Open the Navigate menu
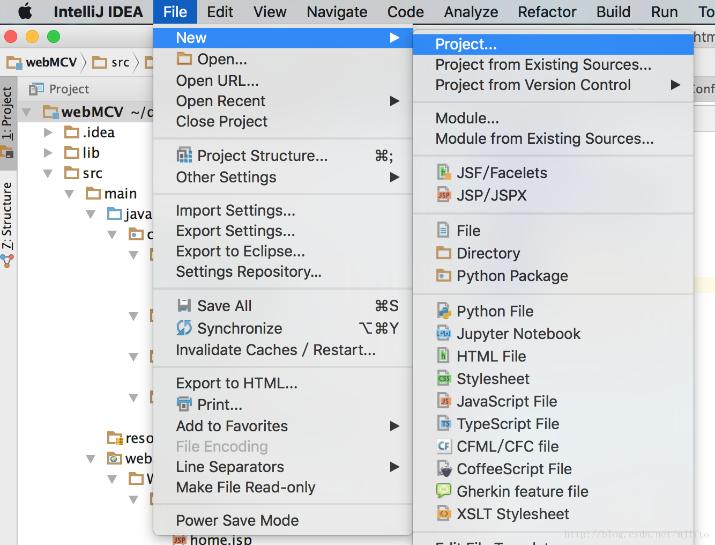Viewport: 715px width, 545px height. (337, 12)
